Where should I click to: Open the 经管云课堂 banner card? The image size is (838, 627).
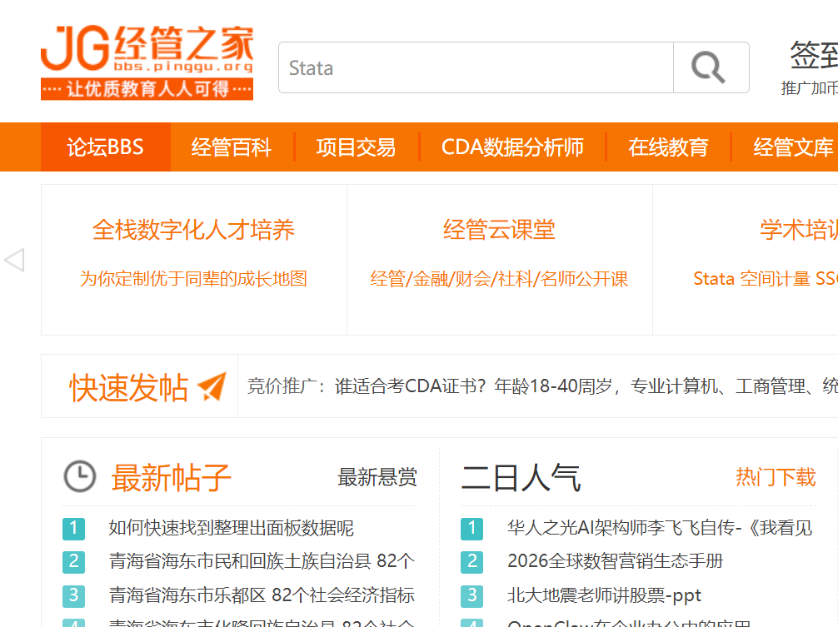coord(499,230)
